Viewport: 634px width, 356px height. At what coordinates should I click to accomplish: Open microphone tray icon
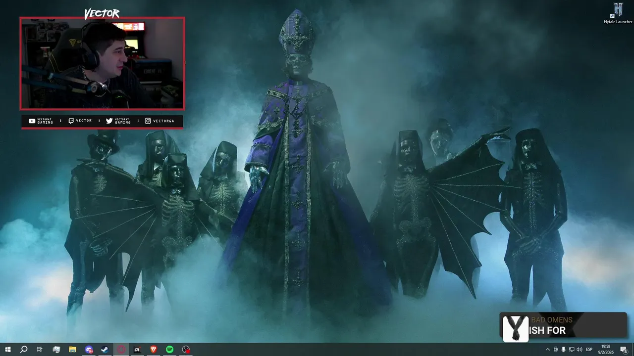(x=564, y=350)
